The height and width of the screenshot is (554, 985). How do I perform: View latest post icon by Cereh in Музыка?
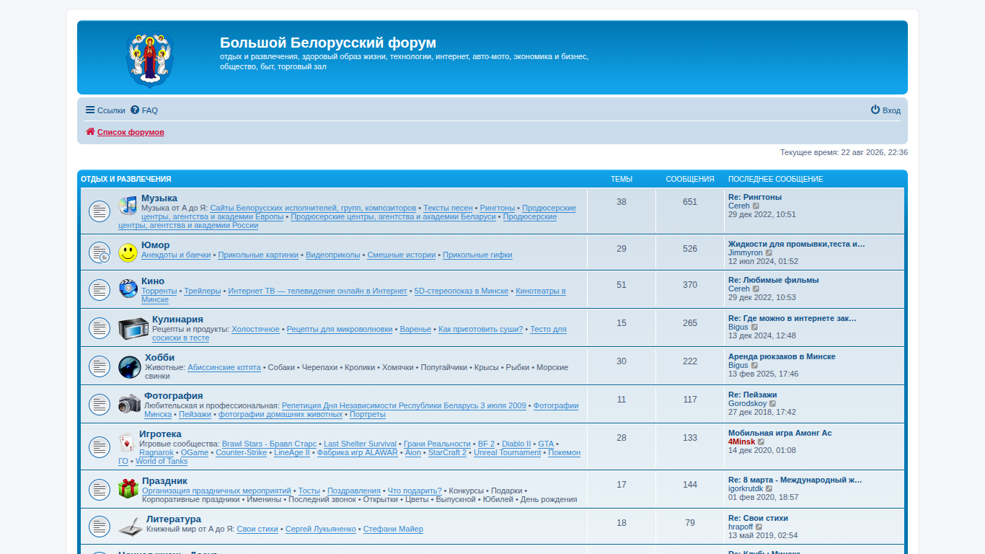[756, 206]
